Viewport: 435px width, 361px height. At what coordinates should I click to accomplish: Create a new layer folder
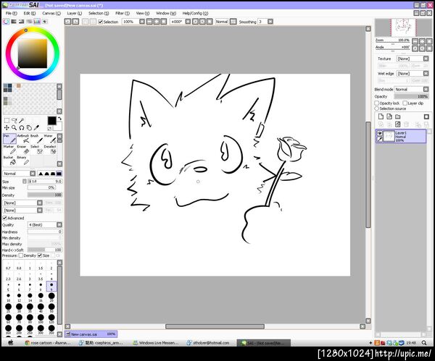[398, 116]
